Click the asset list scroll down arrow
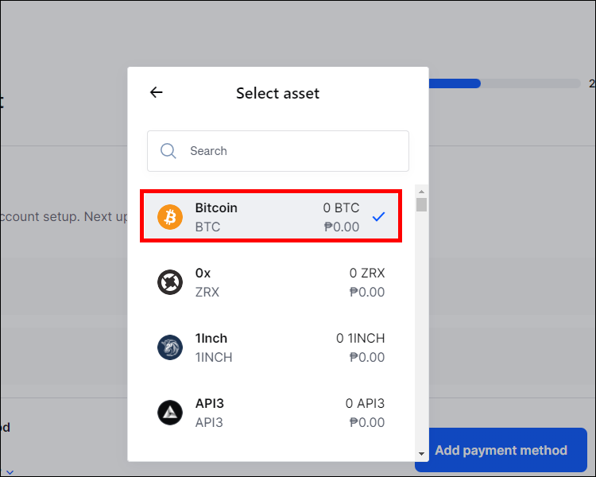The width and height of the screenshot is (596, 477). 422,453
